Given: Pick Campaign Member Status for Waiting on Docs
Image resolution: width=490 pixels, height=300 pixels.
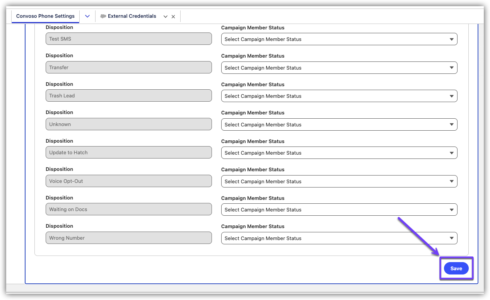Looking at the screenshot, I should coord(339,210).
